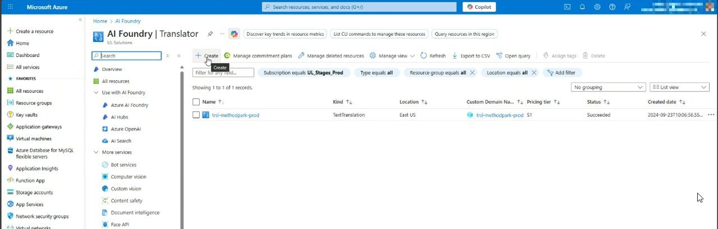The height and width of the screenshot is (229, 718).
Task: Click the help question mark icon
Action: coord(612,7)
